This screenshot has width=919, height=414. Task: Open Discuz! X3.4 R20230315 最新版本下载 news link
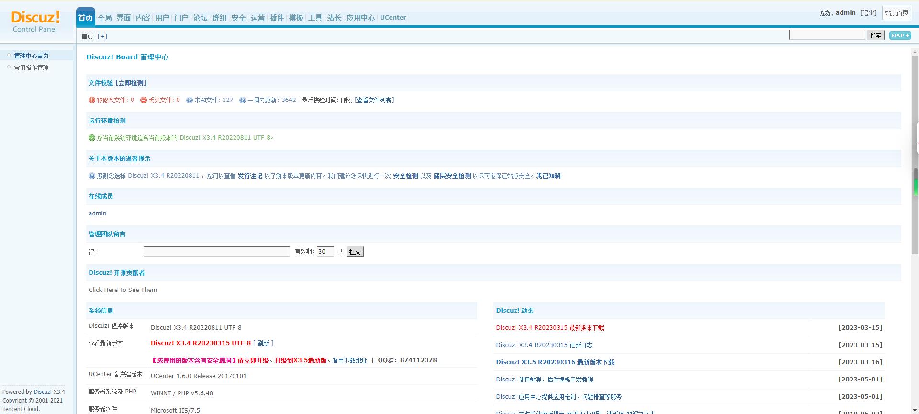pyautogui.click(x=550, y=328)
